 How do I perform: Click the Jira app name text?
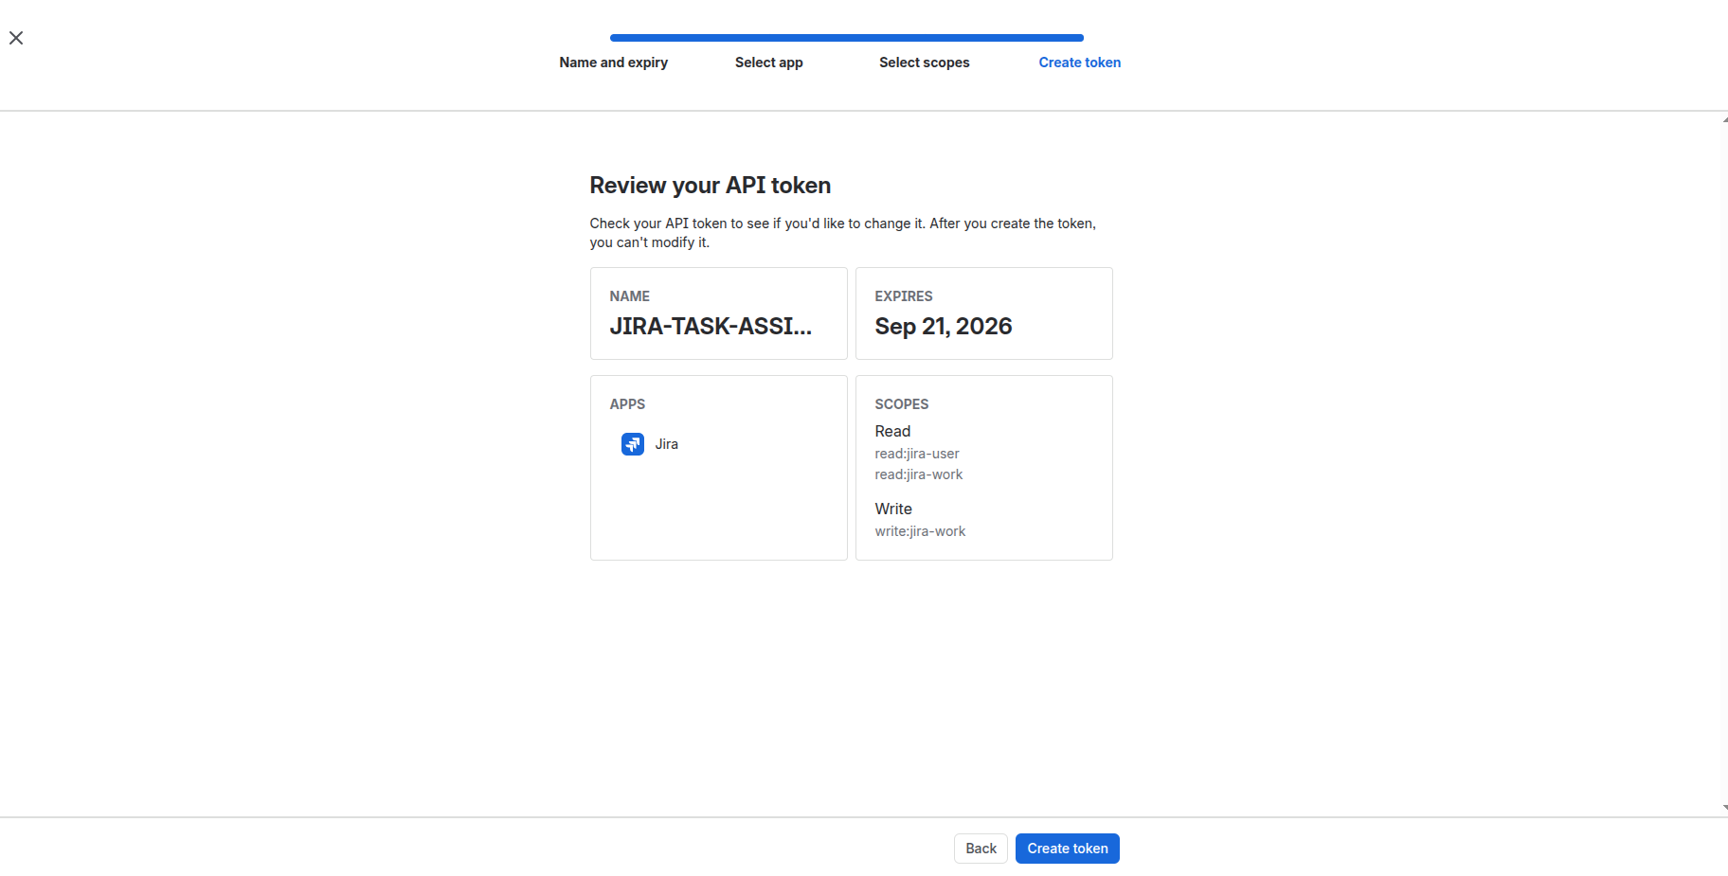(x=666, y=444)
